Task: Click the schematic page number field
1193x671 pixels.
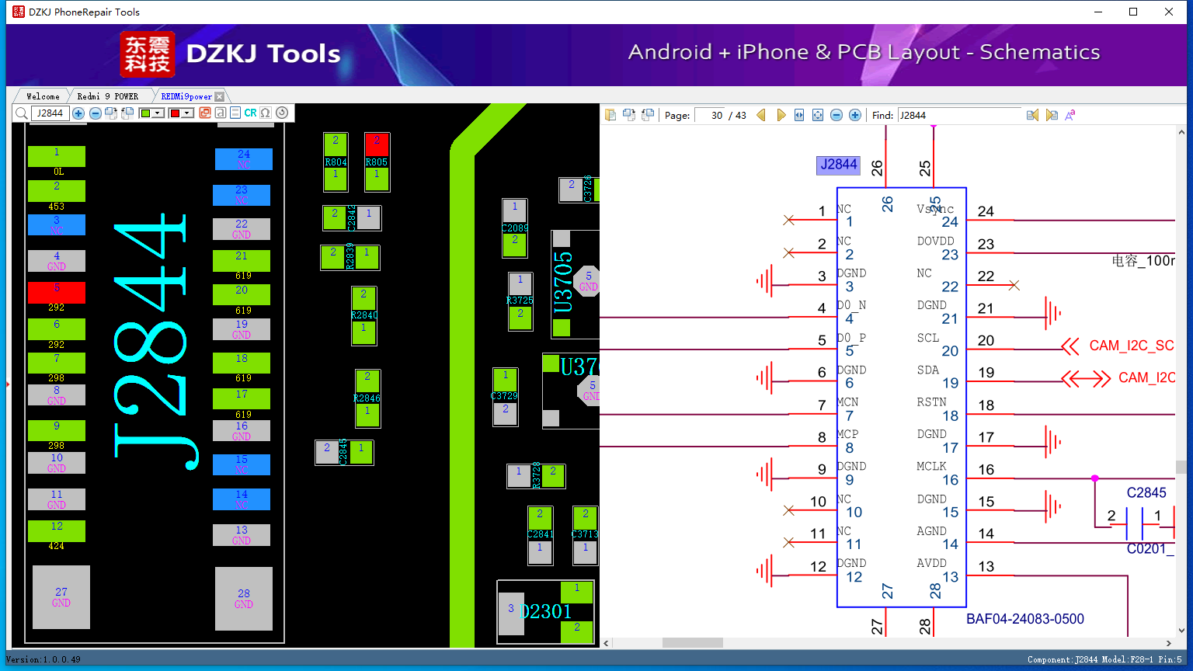Action: (709, 115)
